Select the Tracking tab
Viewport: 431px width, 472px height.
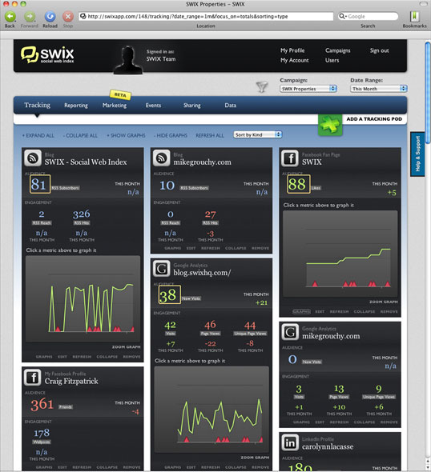[x=37, y=105]
